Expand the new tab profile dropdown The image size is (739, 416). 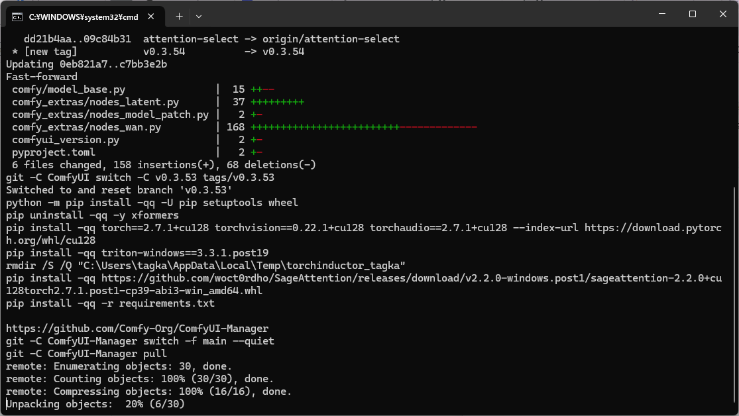click(199, 16)
